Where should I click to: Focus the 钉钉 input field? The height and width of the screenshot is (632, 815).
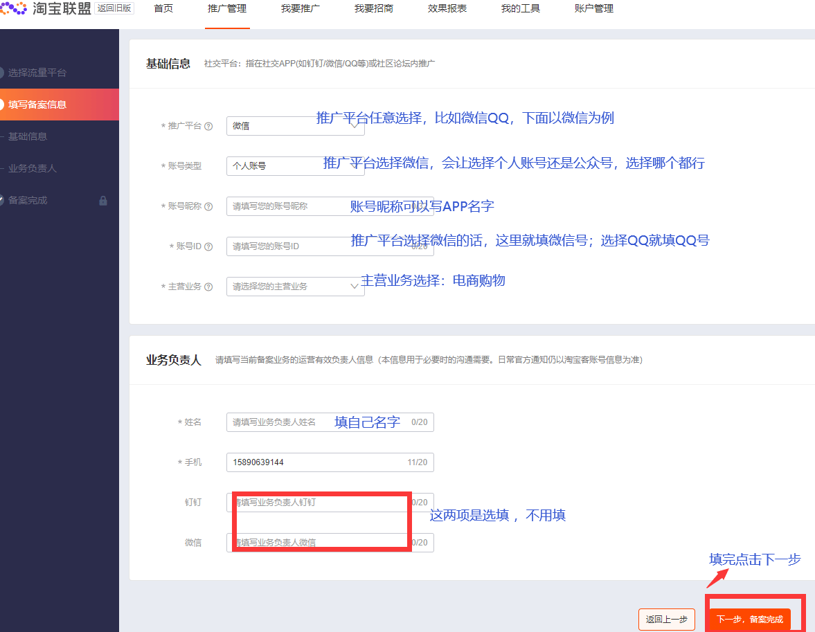(330, 502)
